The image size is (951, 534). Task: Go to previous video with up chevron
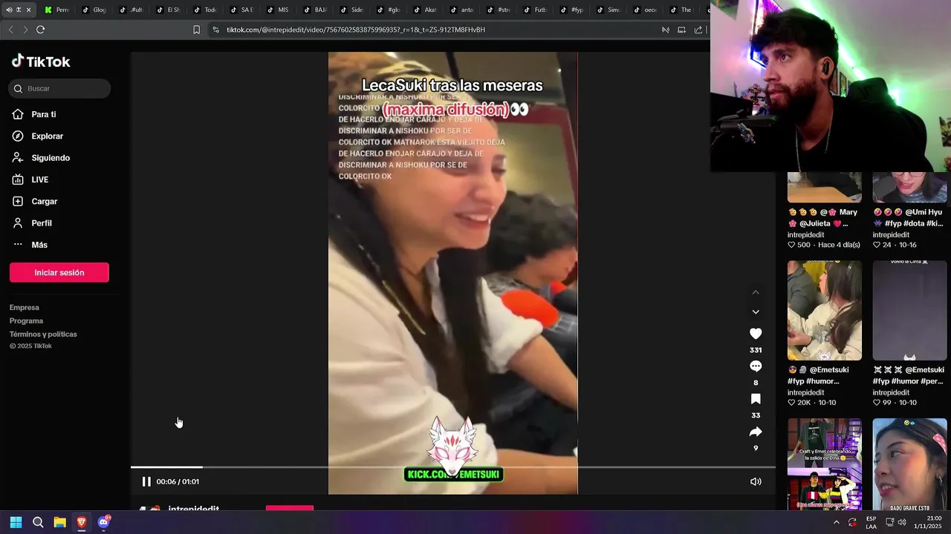[756, 292]
